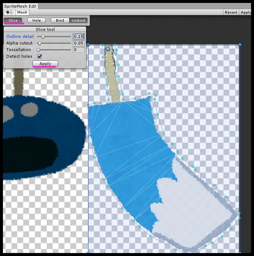Open the Mesh toolbar menu

[22, 12]
